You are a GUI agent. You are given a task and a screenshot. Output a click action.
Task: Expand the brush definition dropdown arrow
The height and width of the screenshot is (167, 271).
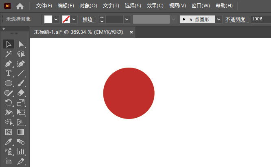219,19
